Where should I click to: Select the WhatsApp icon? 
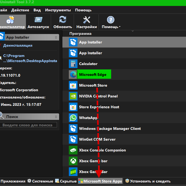tap(73, 118)
